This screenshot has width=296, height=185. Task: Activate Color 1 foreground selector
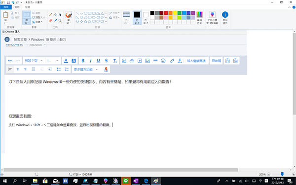tap(137, 18)
